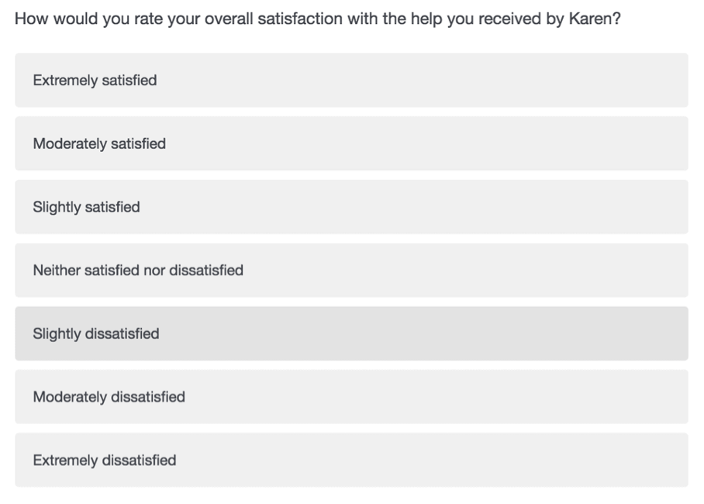Select Neither satisfied nor dissatisfied
Image resolution: width=704 pixels, height=504 pixels.
pos(351,270)
